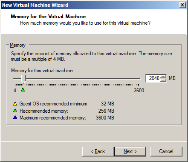
Task: Click the 4 minimum label under the slider
Action: coord(15,91)
